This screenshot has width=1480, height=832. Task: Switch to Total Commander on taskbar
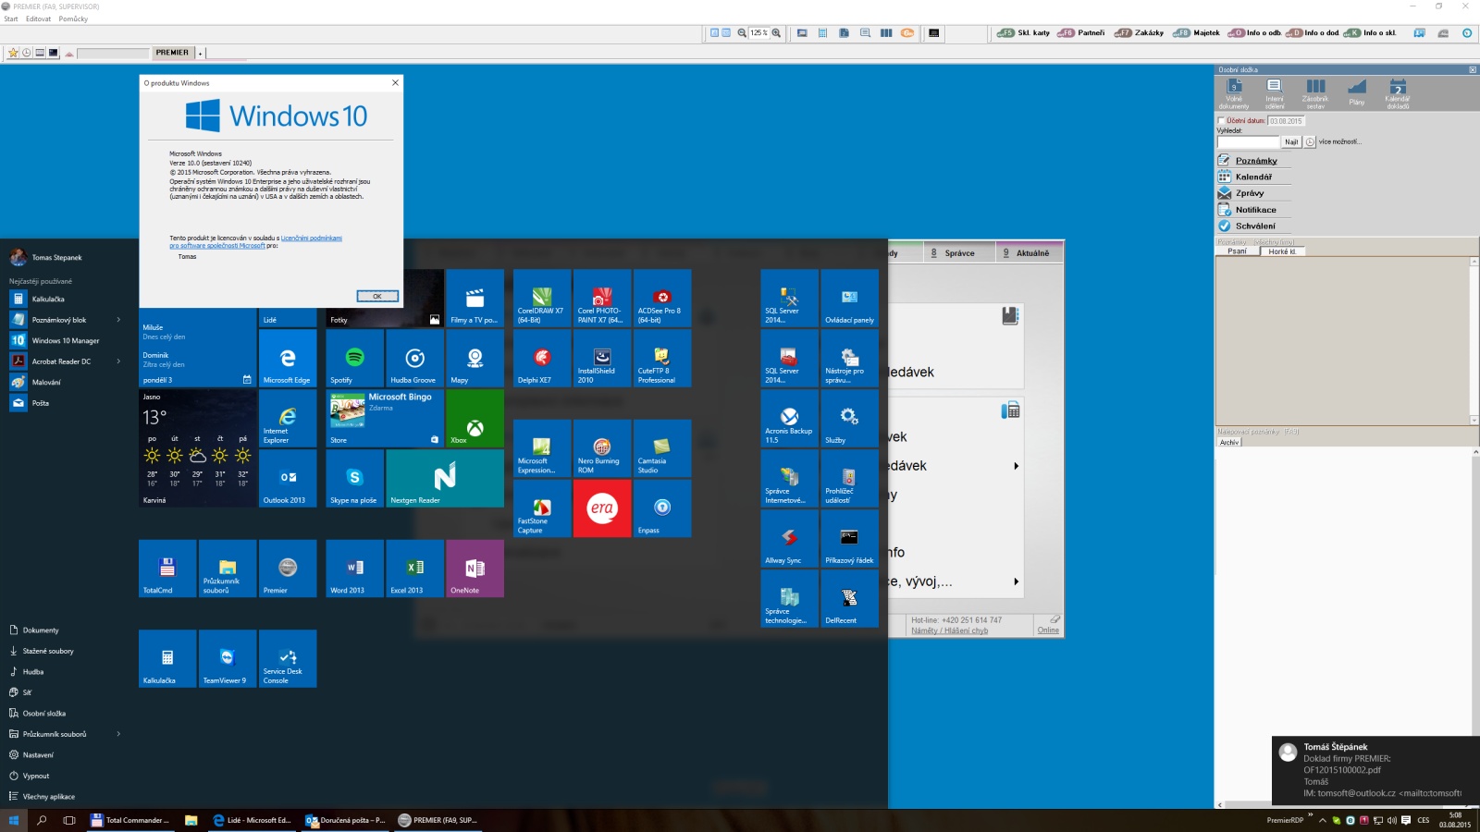pos(130,820)
